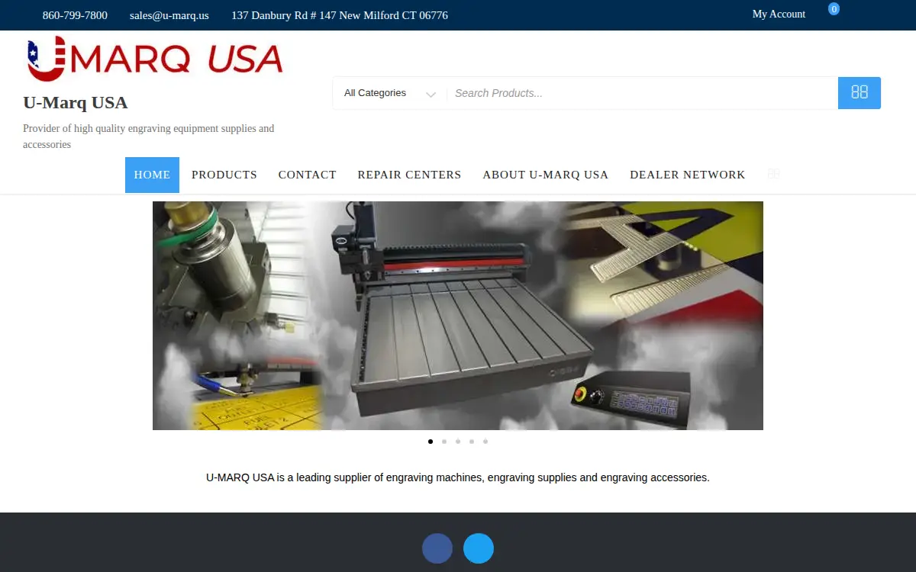916x572 pixels.
Task: Select the fourth slider dot
Action: [472, 441]
